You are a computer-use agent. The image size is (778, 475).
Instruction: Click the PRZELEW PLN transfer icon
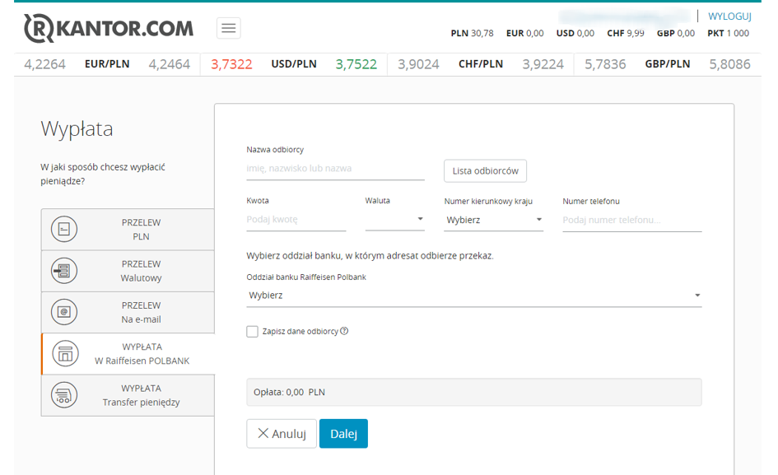[64, 230]
